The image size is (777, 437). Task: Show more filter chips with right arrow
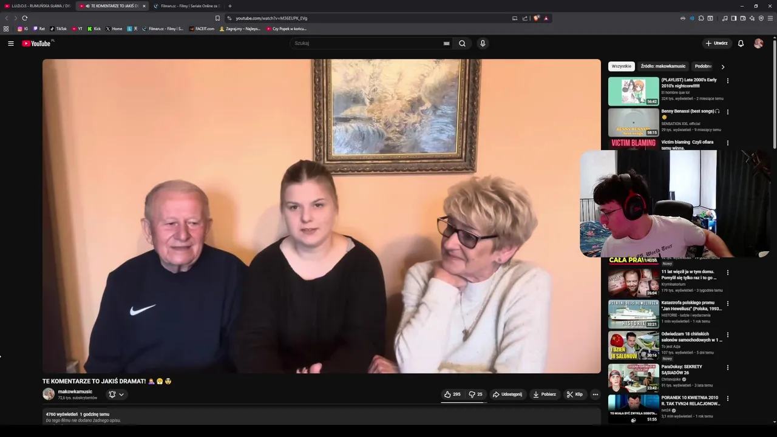[722, 66]
